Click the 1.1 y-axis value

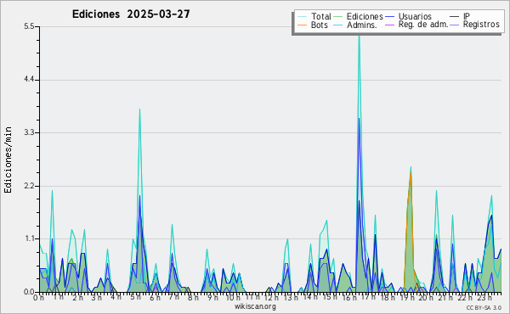click(x=29, y=238)
